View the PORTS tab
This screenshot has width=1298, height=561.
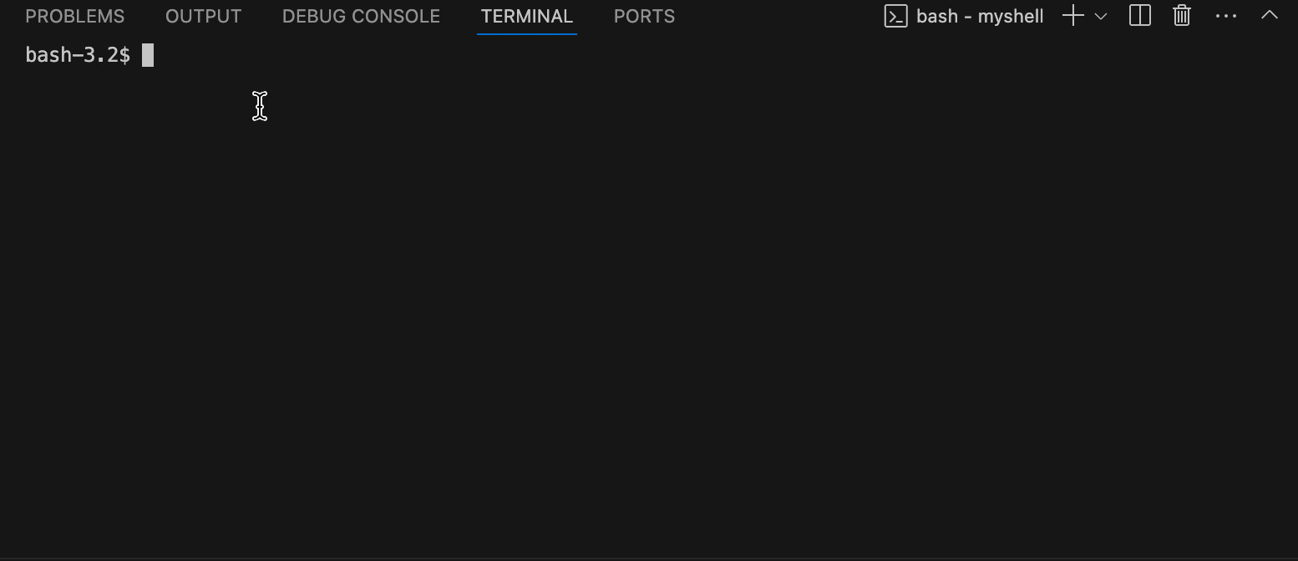(x=644, y=17)
